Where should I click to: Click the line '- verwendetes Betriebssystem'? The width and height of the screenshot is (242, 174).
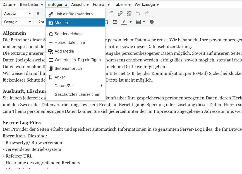tap(32, 149)
